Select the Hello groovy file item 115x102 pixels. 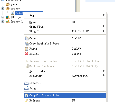click(x=19, y=13)
